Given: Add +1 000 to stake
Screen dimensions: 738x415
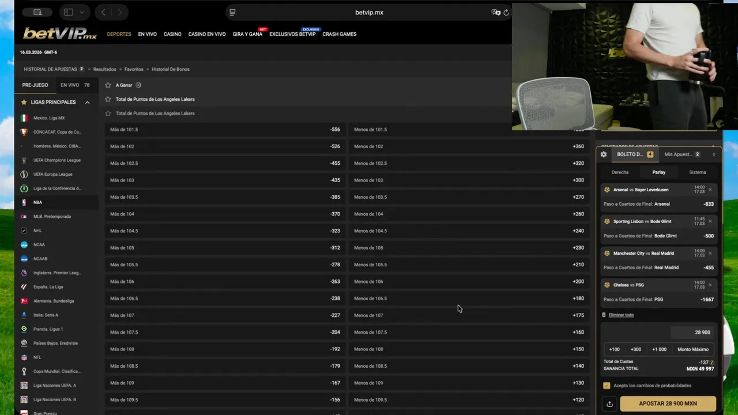Looking at the screenshot, I should [659, 349].
